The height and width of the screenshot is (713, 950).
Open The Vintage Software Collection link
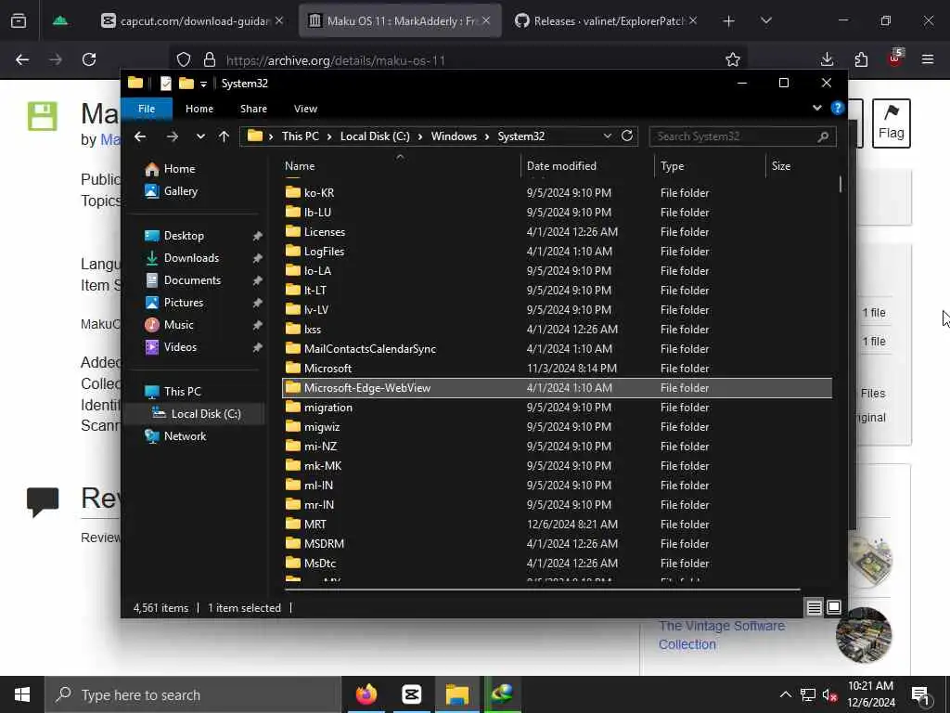click(x=722, y=635)
